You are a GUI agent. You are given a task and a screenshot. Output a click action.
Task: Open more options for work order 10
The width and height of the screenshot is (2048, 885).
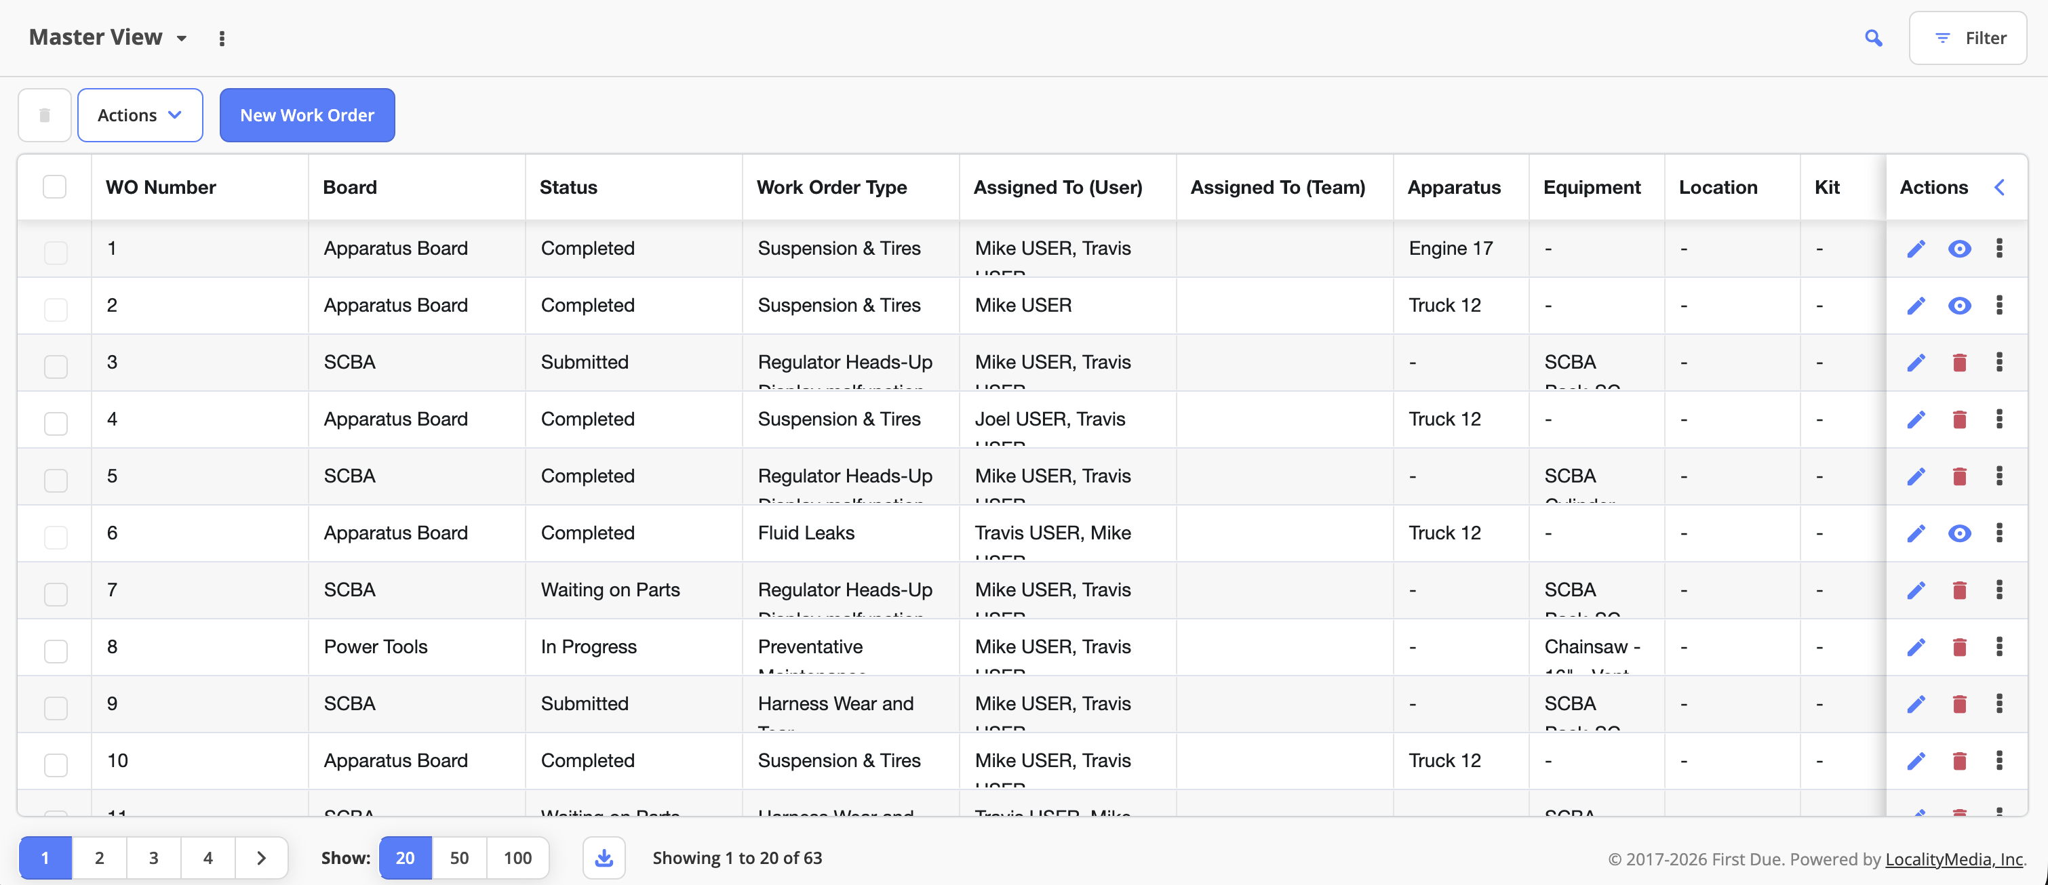tap(1998, 760)
